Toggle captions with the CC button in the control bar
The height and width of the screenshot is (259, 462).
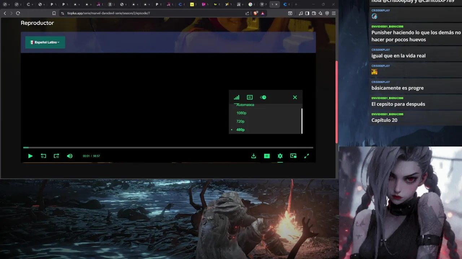[267, 156]
